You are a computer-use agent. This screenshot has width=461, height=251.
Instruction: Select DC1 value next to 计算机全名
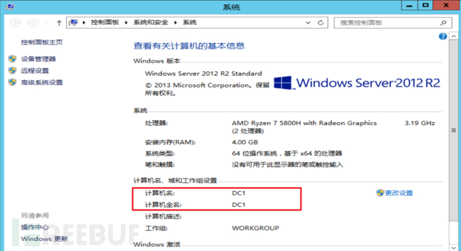pos(239,204)
